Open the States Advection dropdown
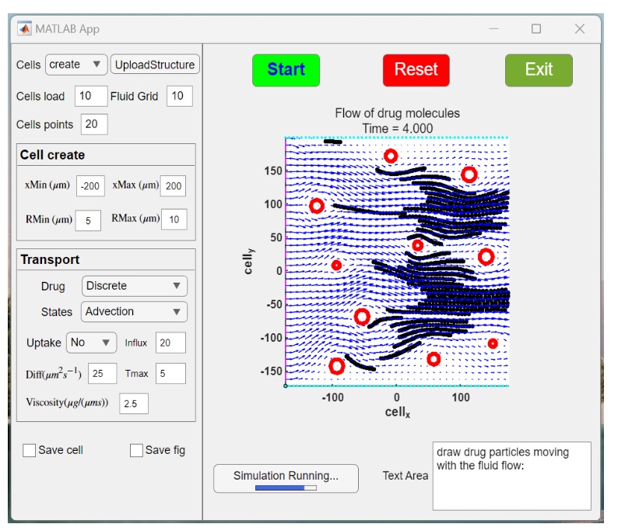The image size is (618, 531). pyautogui.click(x=134, y=311)
